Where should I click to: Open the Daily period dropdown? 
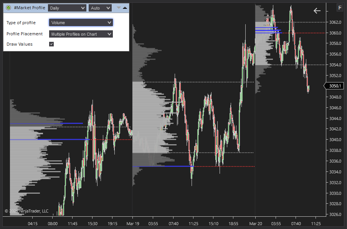[67, 8]
